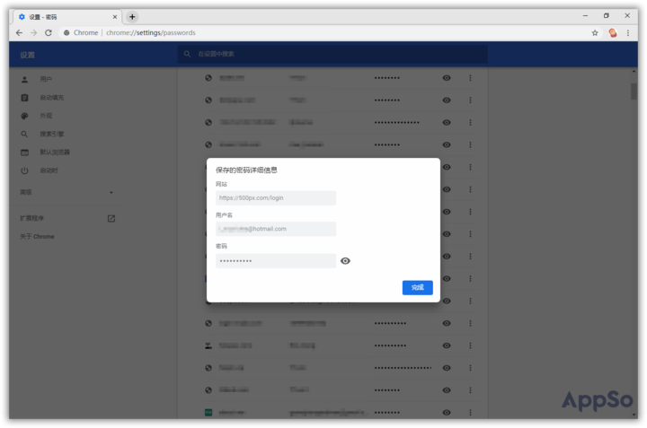Open more-actions menu for the antenna favicon row
Screen dimensions: 647x428
click(x=470, y=345)
